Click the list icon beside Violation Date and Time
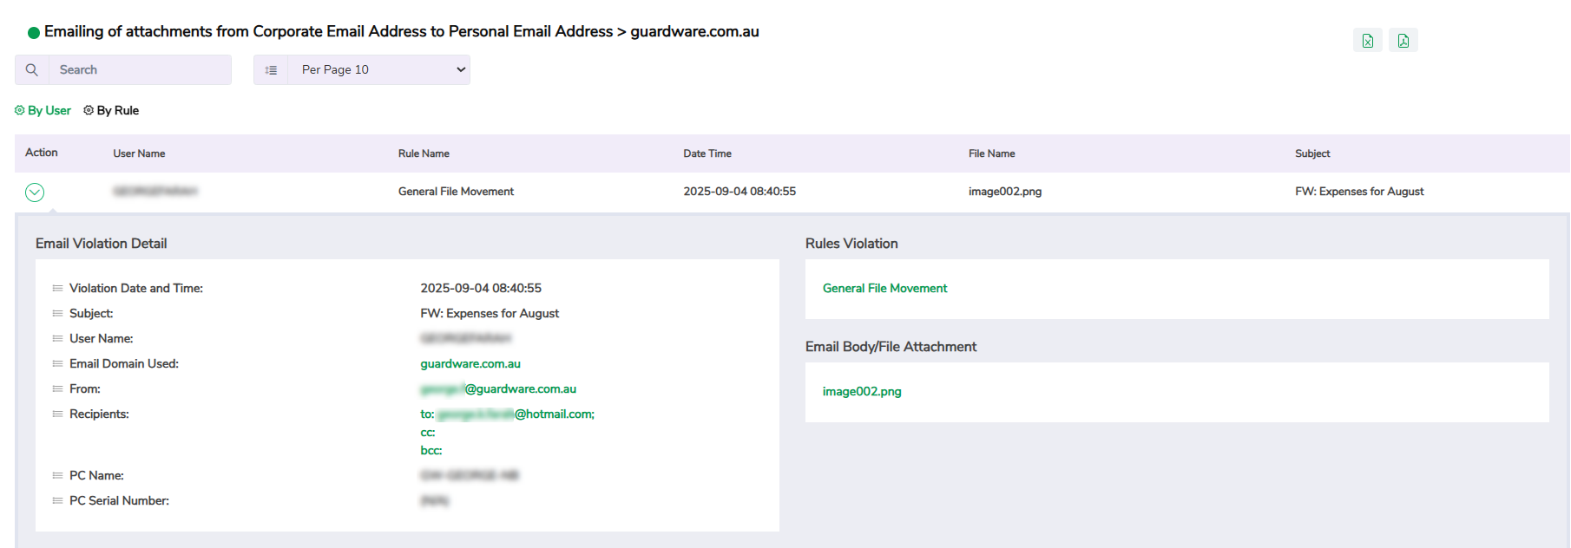Image resolution: width=1571 pixels, height=548 pixels. click(57, 288)
